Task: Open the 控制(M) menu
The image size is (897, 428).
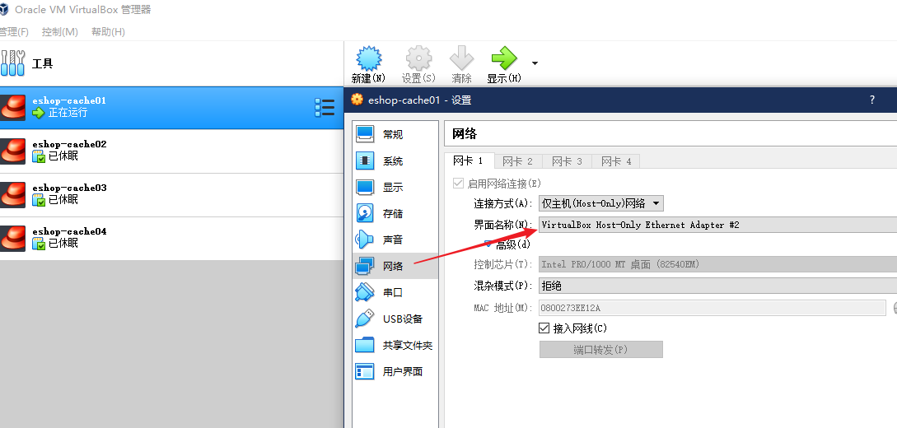Action: coord(60,32)
